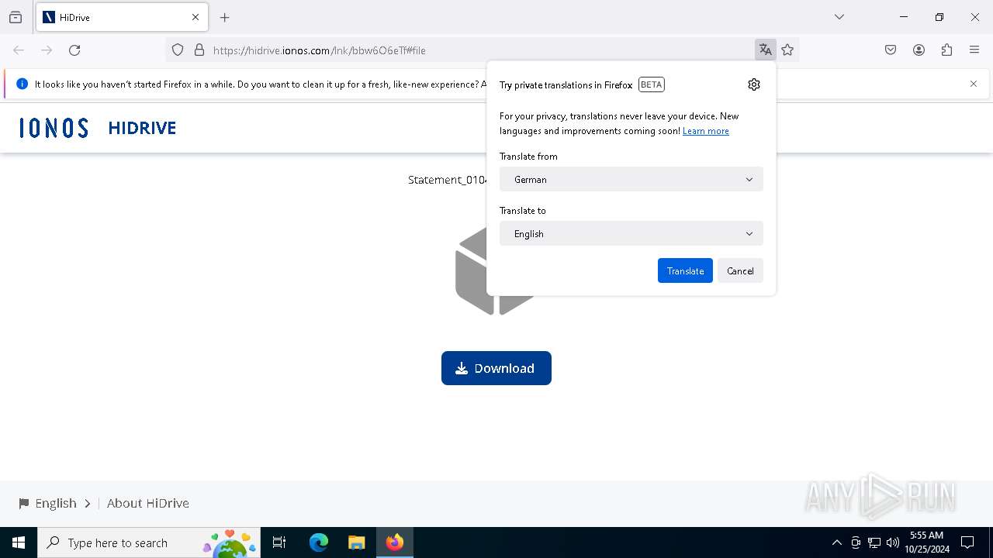Open Firefox application hamburger menu

[974, 50]
